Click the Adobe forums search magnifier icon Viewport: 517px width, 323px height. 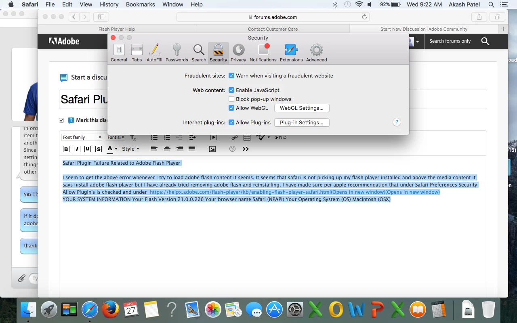485,41
